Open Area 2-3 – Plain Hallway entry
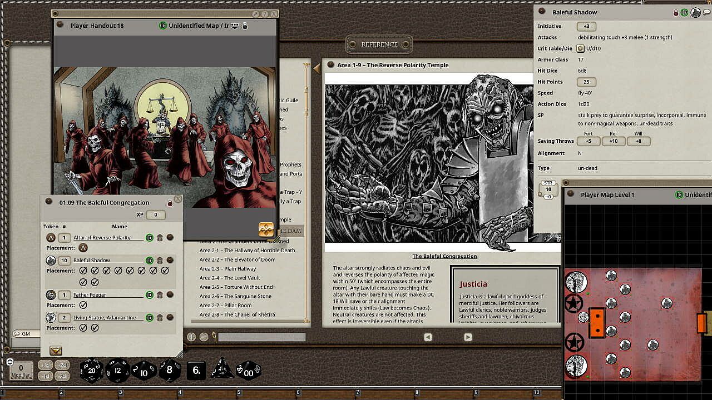 [228, 269]
